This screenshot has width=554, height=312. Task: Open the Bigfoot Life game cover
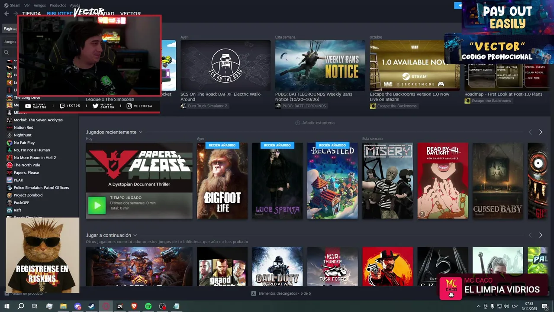[x=222, y=181]
